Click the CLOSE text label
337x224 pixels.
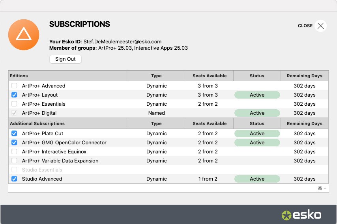coord(305,26)
